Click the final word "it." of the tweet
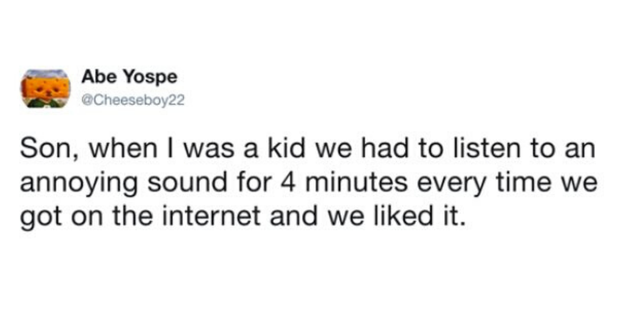 (455, 215)
